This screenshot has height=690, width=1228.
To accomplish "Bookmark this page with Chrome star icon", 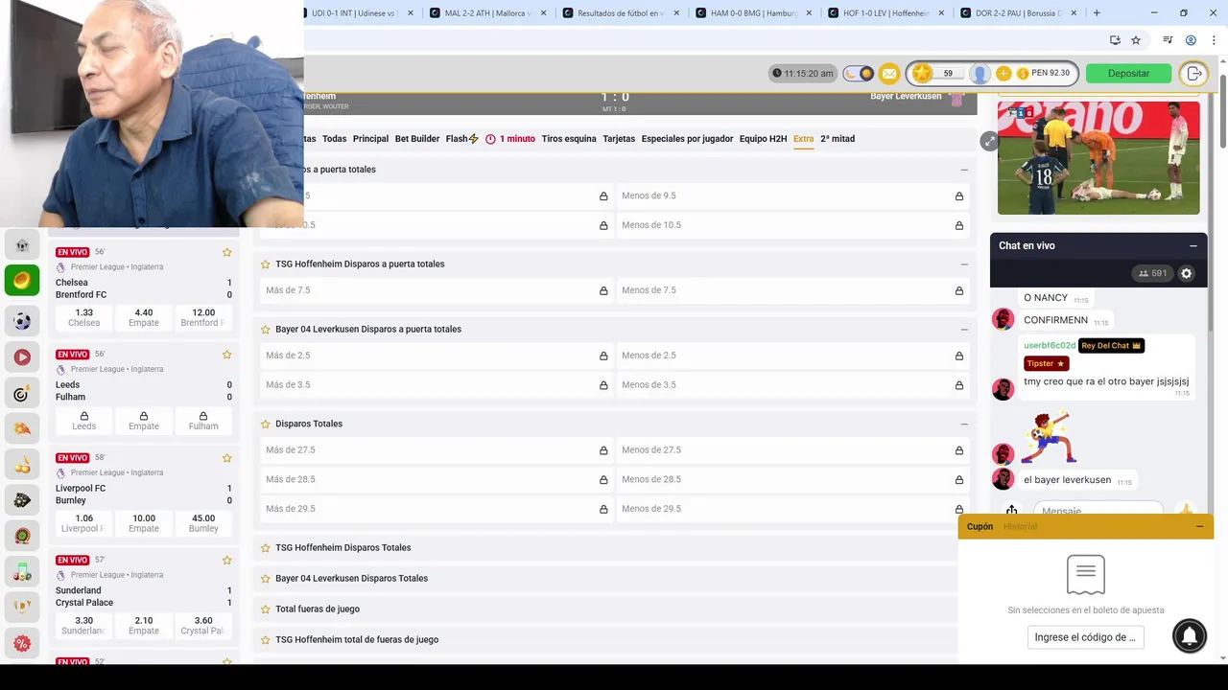I will click(1136, 40).
